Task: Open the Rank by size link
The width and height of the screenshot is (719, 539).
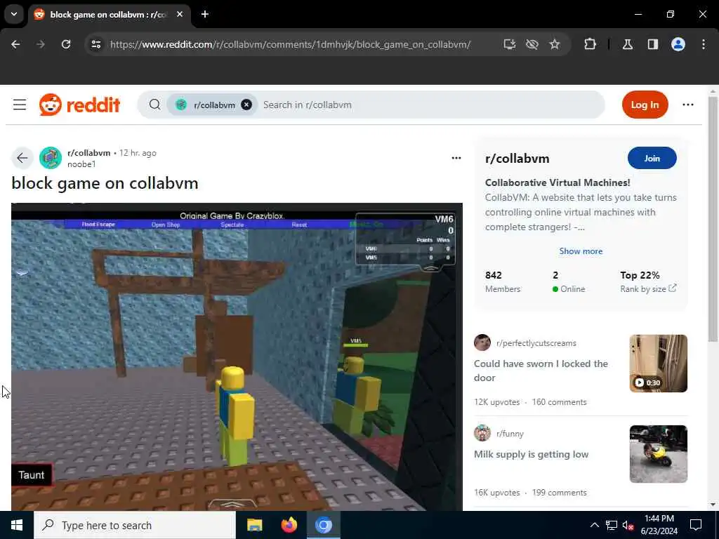Action: pos(648,288)
